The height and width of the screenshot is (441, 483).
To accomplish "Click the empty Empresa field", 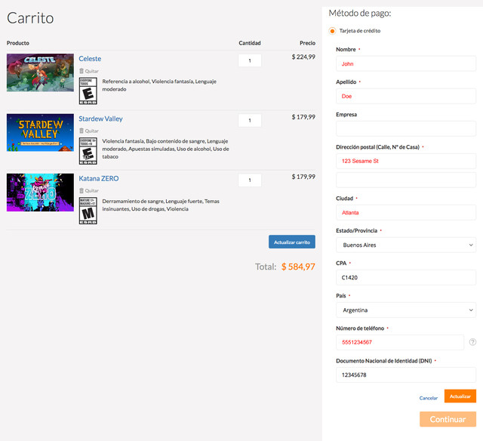I will point(406,129).
